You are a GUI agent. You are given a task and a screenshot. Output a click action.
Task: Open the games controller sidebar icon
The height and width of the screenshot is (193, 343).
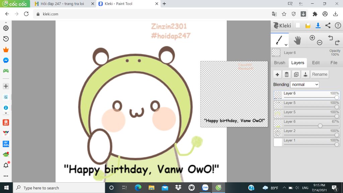tap(6, 71)
